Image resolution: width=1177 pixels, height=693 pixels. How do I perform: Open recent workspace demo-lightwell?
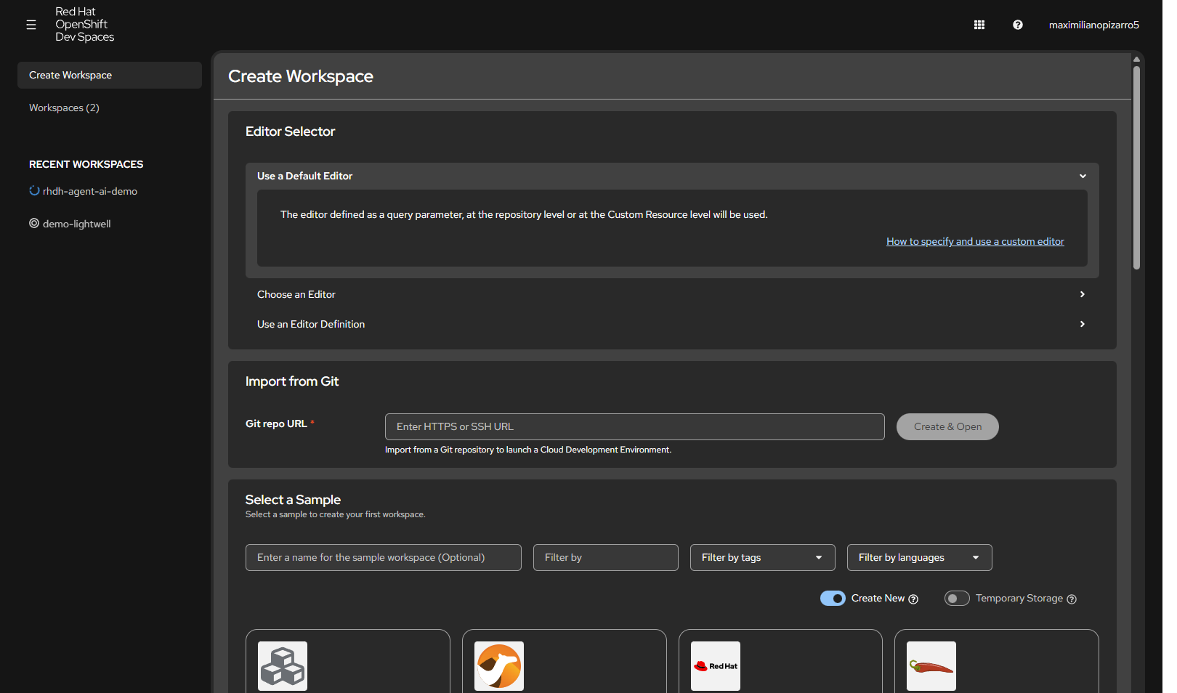(x=77, y=224)
